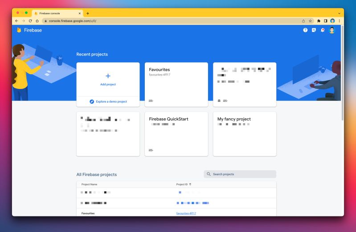Click the iOS app badge on Favourites card
Viewport: 356px width, 232px height.
(x=151, y=100)
